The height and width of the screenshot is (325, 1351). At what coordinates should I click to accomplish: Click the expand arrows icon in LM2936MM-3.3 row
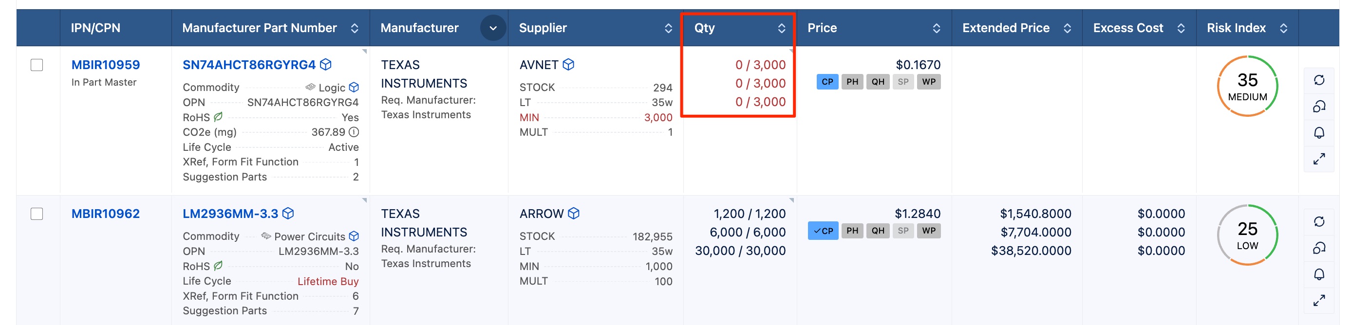tap(1319, 300)
